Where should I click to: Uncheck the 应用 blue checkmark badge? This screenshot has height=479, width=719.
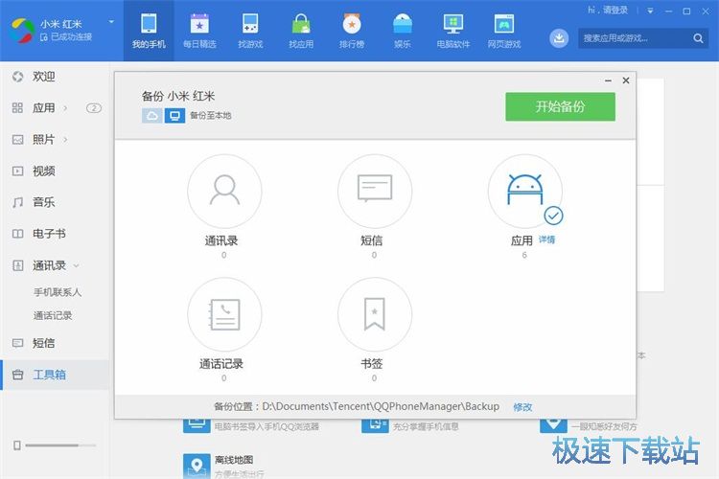pyautogui.click(x=553, y=216)
